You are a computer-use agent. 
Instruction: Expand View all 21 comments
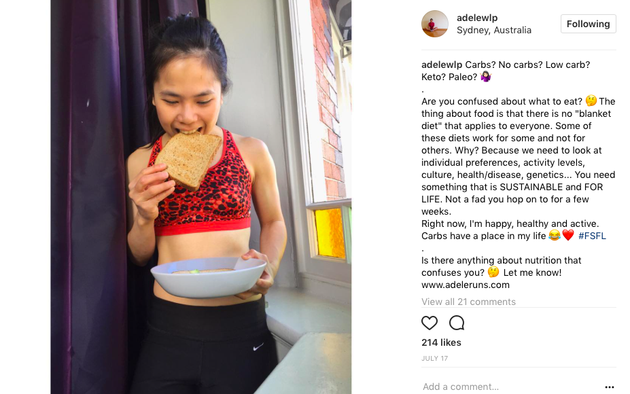click(468, 302)
